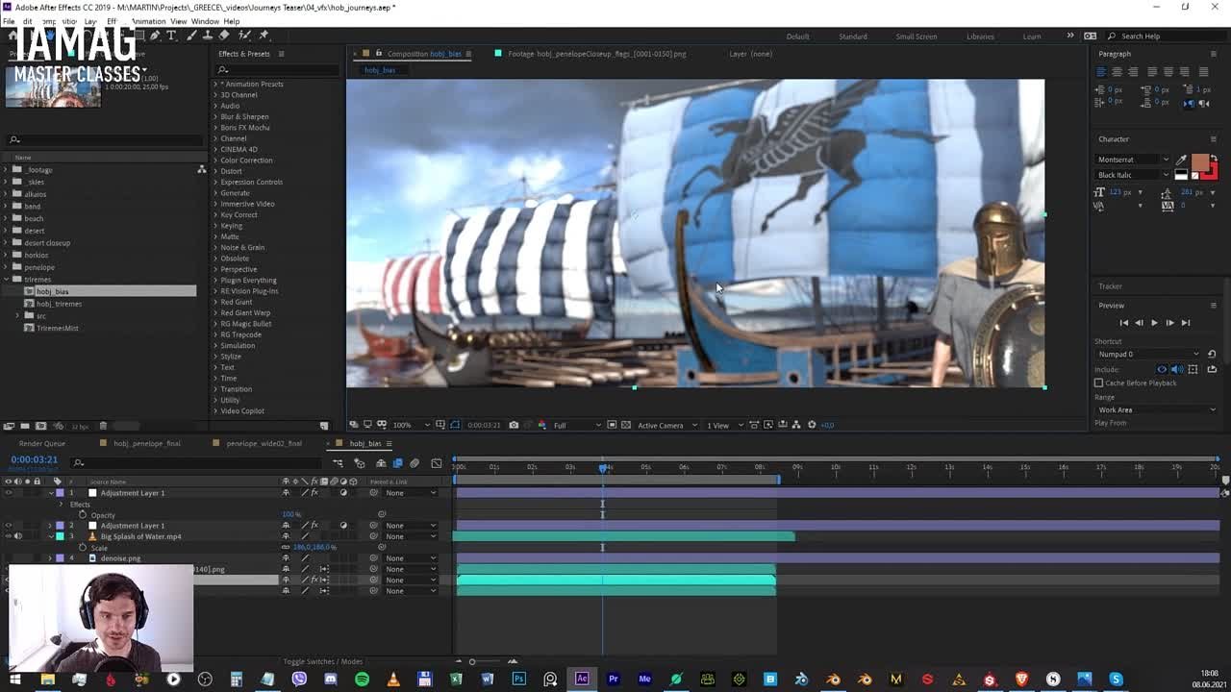The image size is (1231, 692).
Task: Take a snapshot with the camera icon
Action: point(513,424)
